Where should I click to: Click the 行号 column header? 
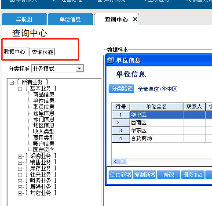(x=121, y=107)
